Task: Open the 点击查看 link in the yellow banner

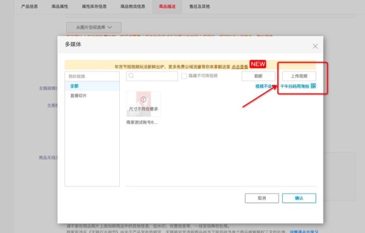Action: (240, 67)
